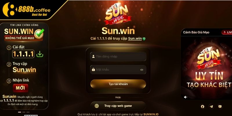Select the third carousel dot indicator
This screenshot has width=232, height=116.
pyautogui.click(x=28, y=112)
